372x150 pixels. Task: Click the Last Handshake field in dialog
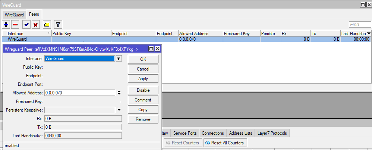[83, 136]
